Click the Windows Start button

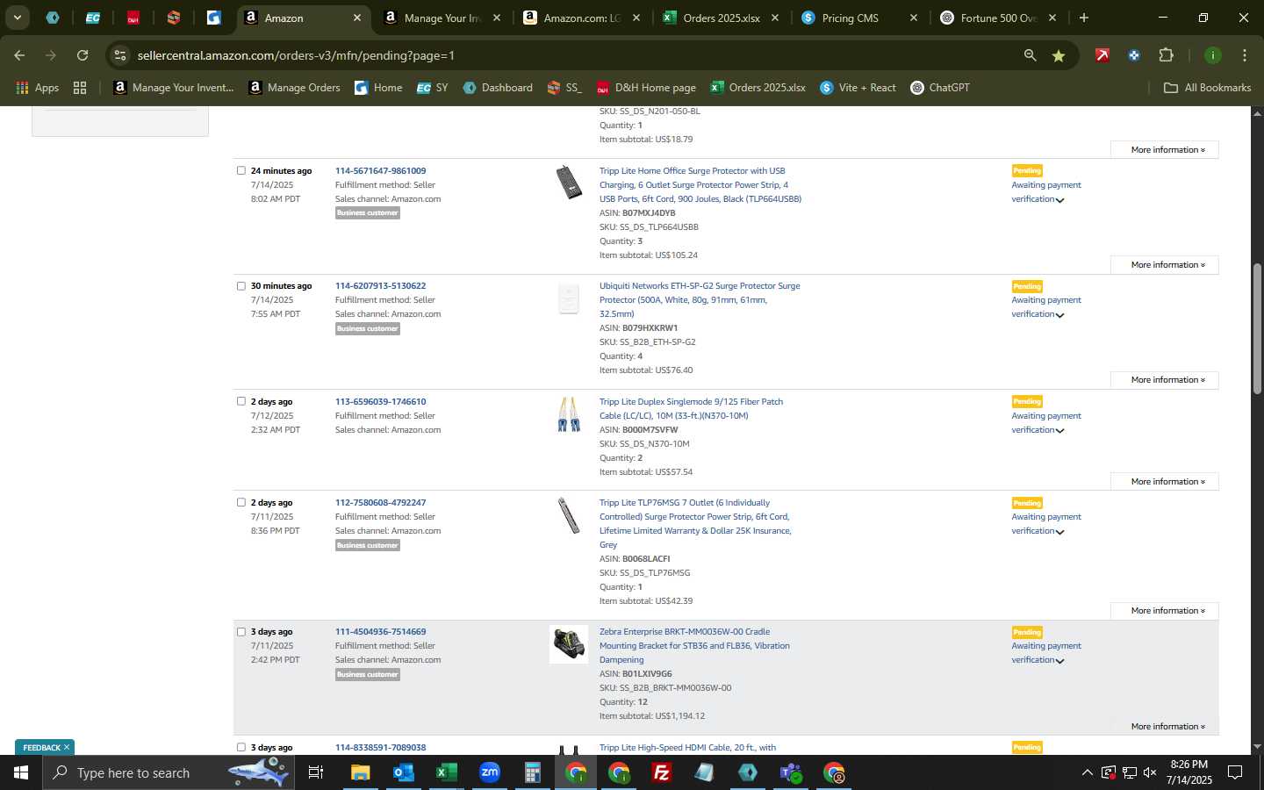(21, 772)
